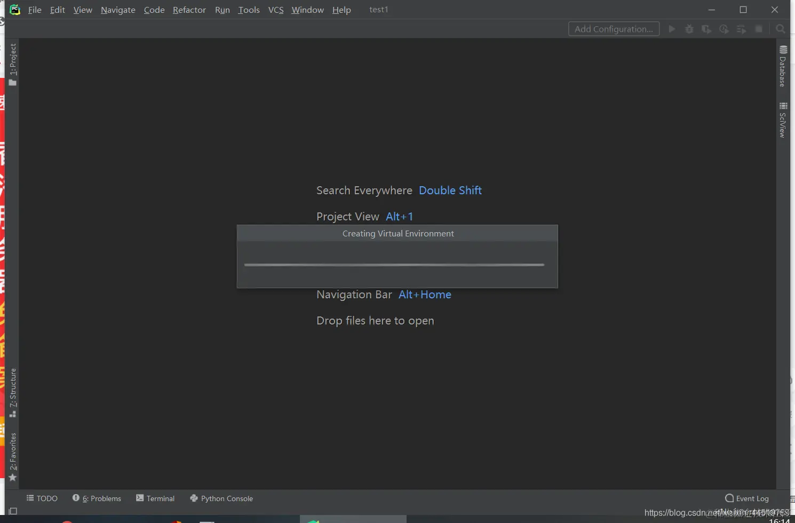Open the Database side panel

click(x=783, y=66)
